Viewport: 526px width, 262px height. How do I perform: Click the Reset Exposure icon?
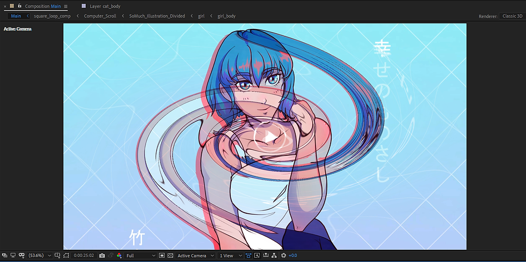283,256
